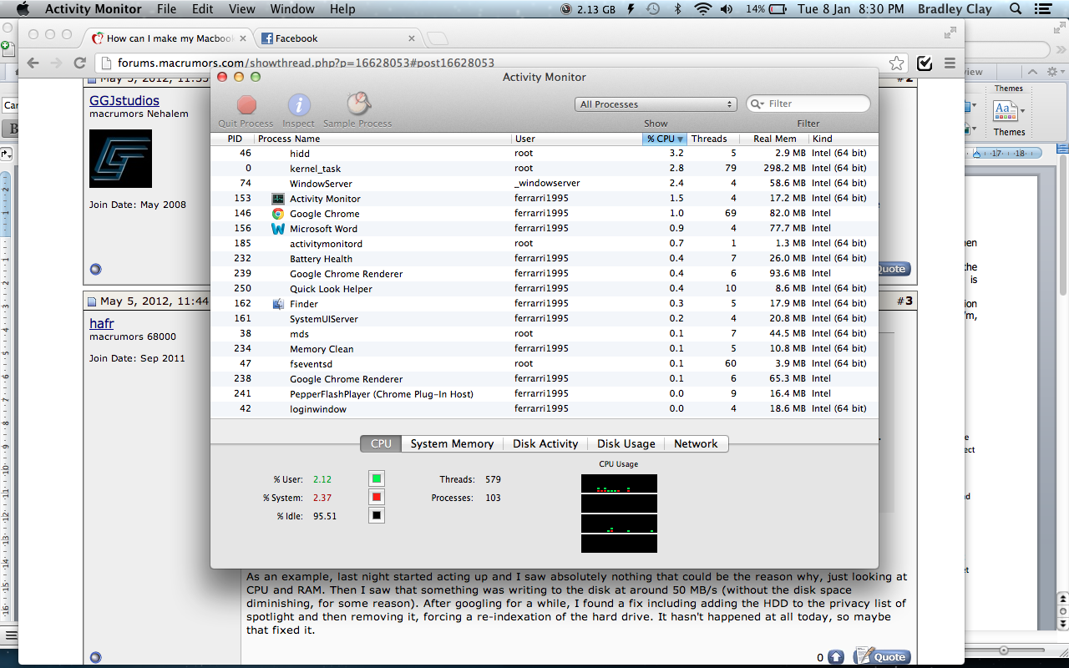Sort by the Process Name column header

pos(382,139)
